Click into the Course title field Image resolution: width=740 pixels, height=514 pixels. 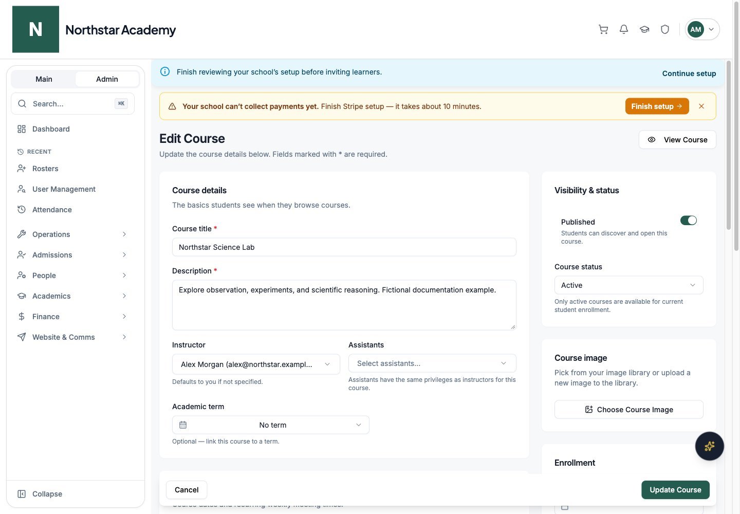click(x=344, y=247)
